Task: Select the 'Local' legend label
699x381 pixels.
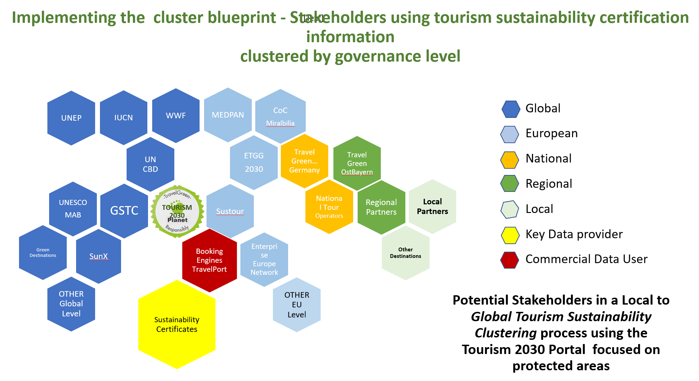Action: (539, 209)
